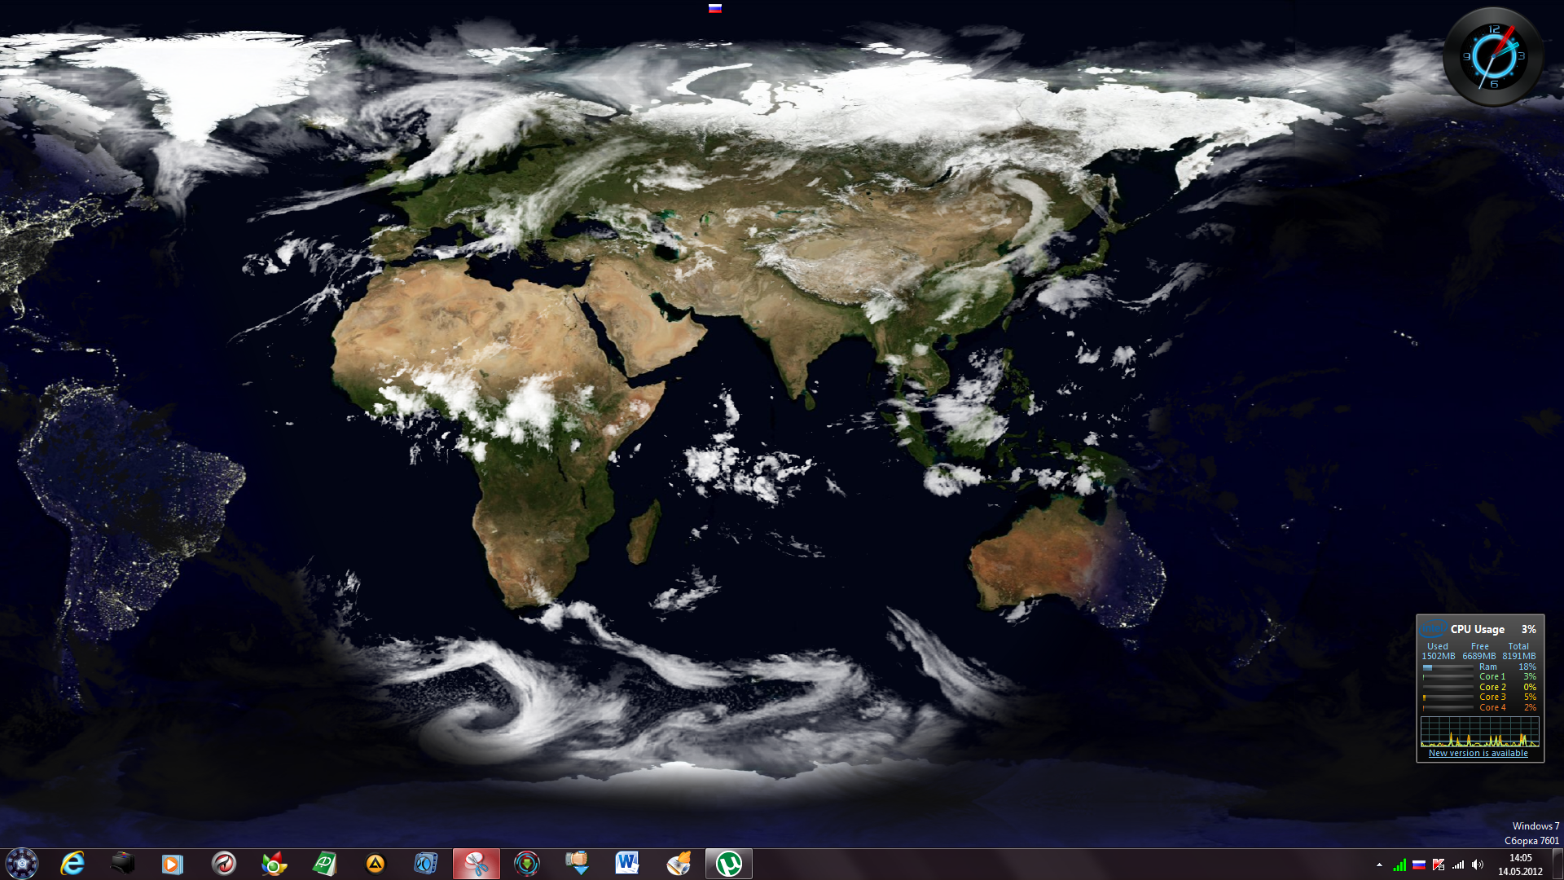Open the network signal tray icon

click(1458, 865)
